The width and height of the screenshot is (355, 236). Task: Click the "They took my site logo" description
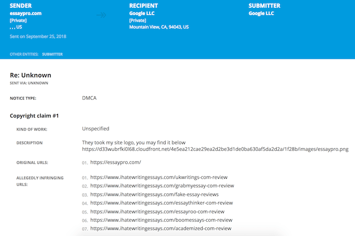click(134, 143)
